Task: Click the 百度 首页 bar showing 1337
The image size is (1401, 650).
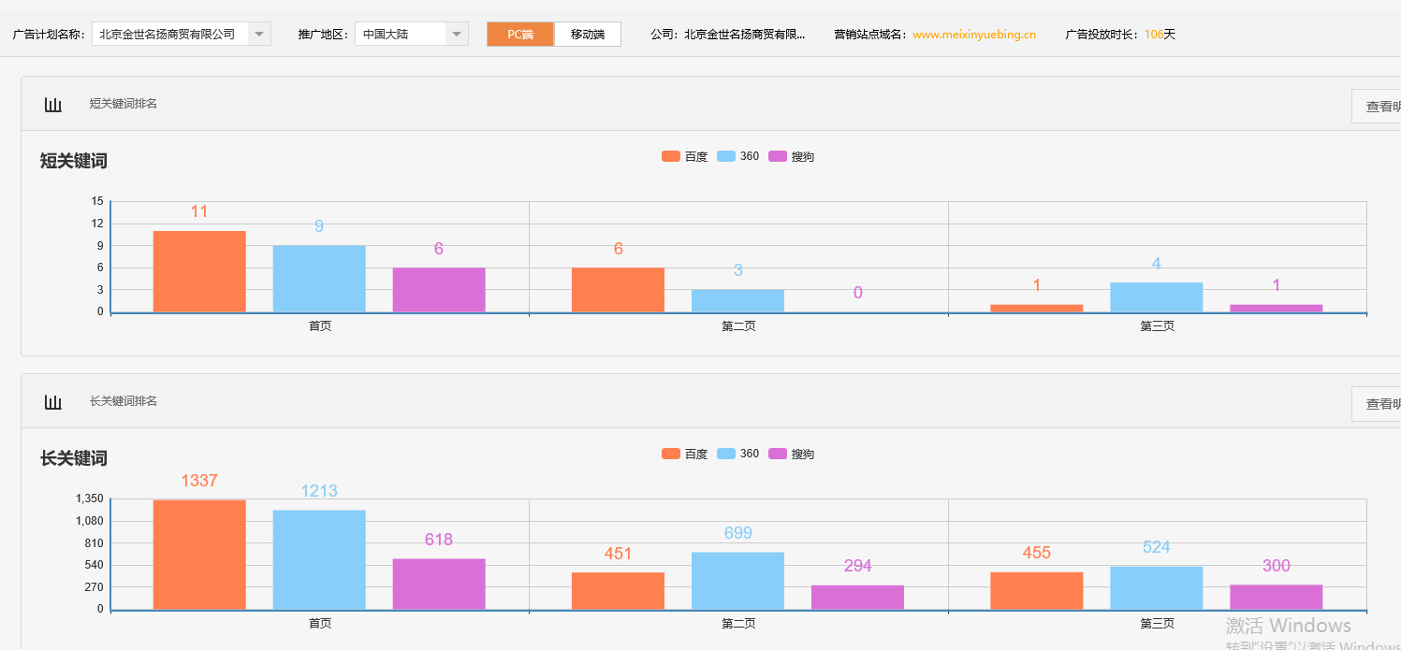Action: (199, 555)
